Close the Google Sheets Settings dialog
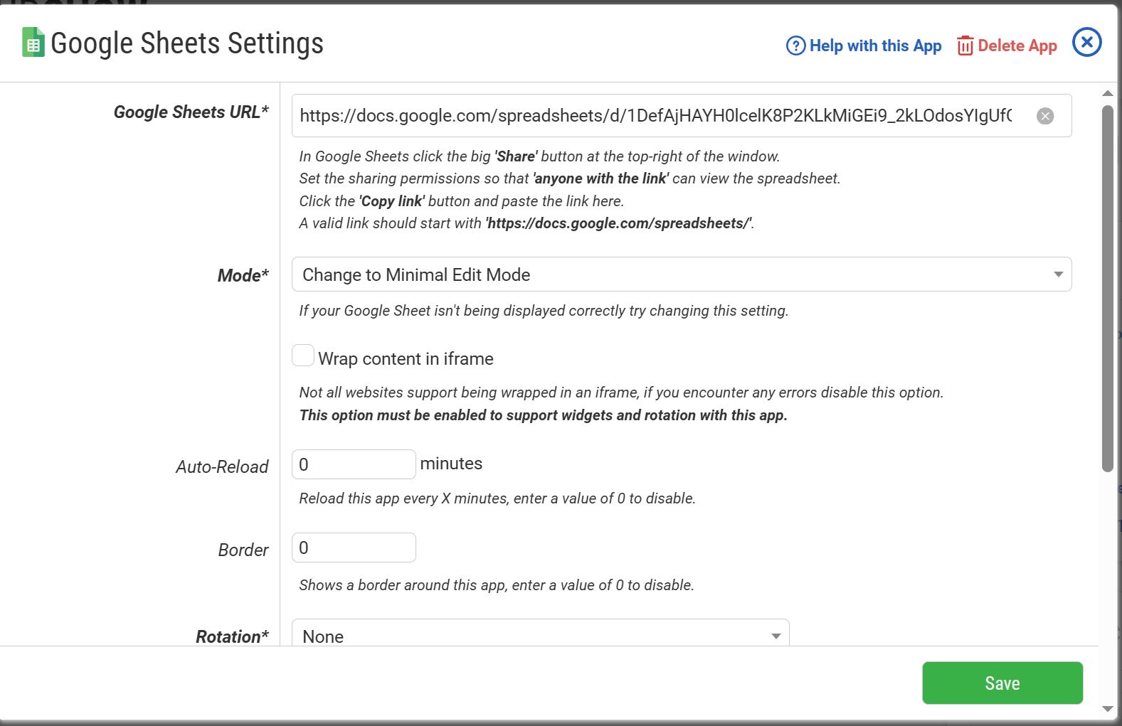The height and width of the screenshot is (726, 1122). click(1086, 43)
